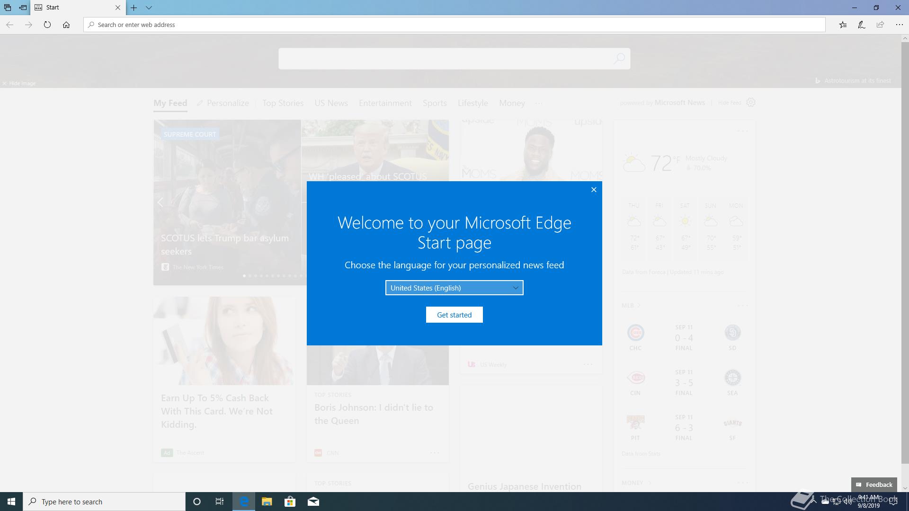
Task: Open Settings and more ellipsis menu
Action: click(x=899, y=25)
